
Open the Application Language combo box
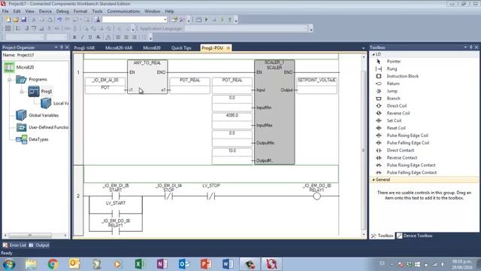pos(247,29)
